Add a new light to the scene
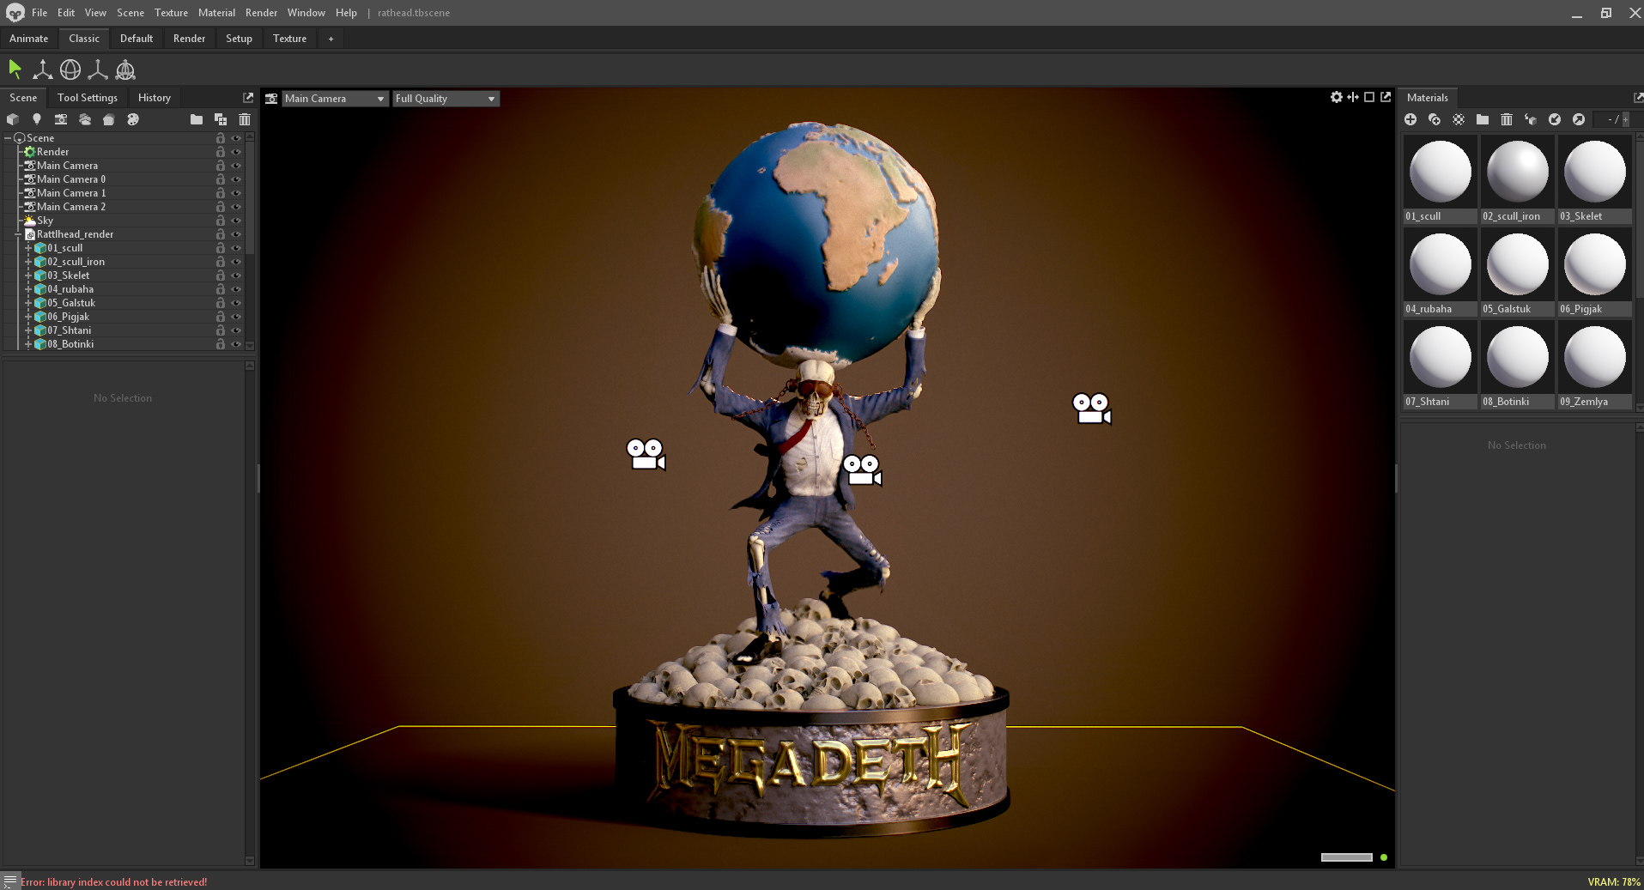 [x=37, y=119]
